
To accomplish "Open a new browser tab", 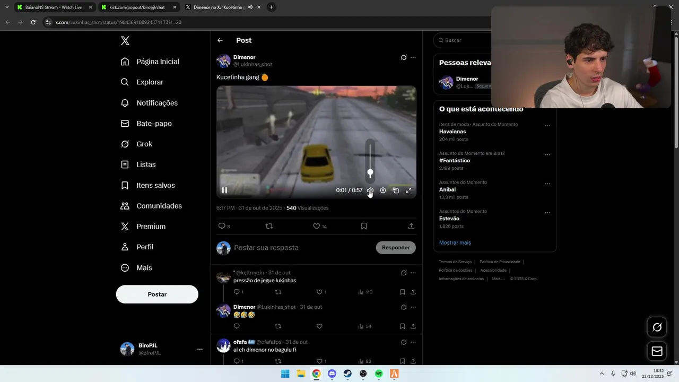I will 272,7.
